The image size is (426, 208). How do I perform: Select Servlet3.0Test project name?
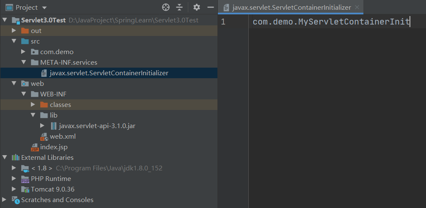(x=44, y=20)
